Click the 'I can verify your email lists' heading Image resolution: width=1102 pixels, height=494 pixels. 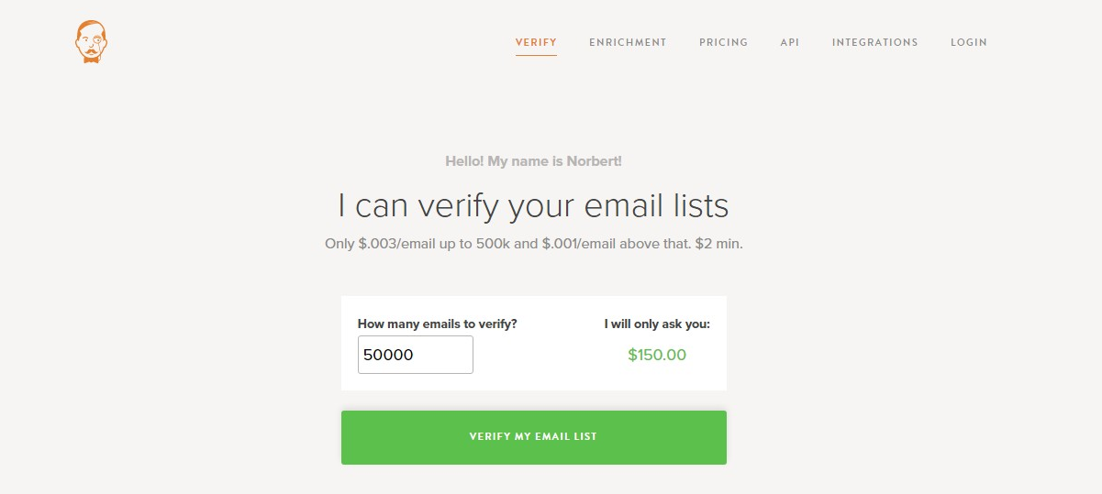pyautogui.click(x=533, y=205)
